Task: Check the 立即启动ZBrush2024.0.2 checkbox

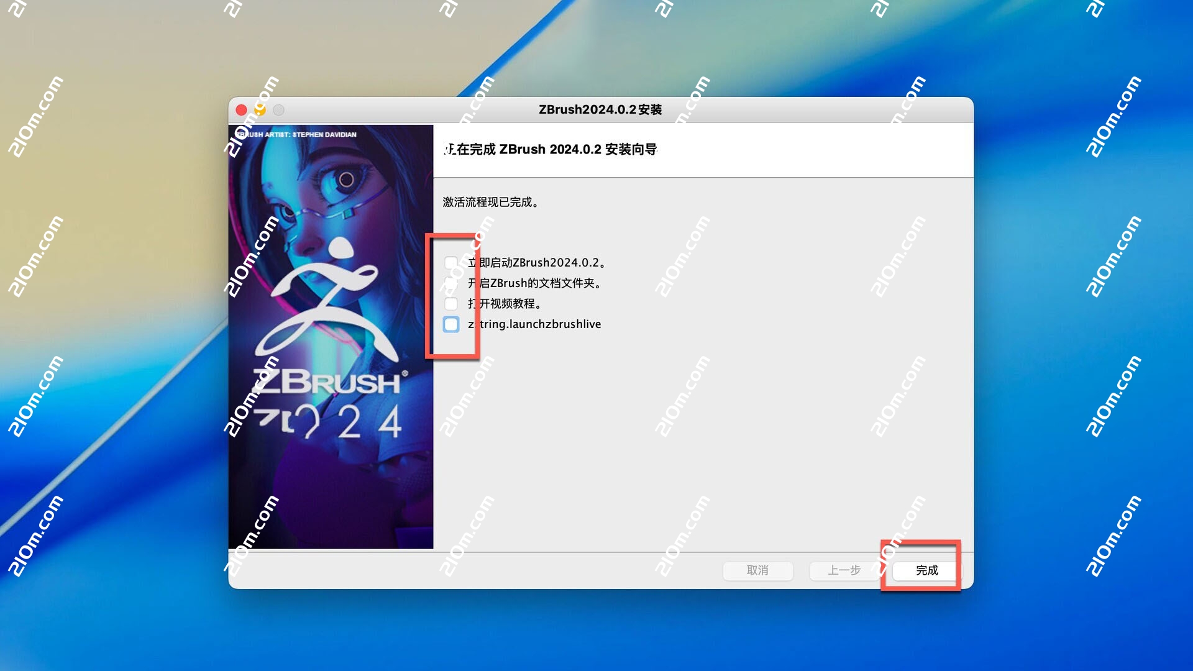Action: click(450, 262)
